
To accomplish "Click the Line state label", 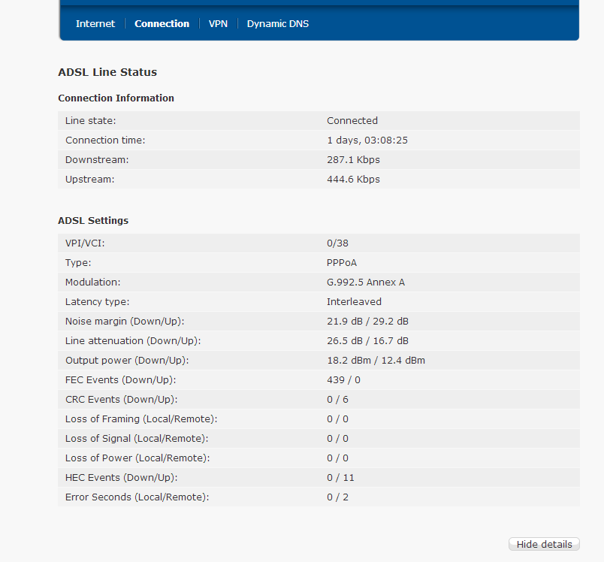I will (90, 120).
